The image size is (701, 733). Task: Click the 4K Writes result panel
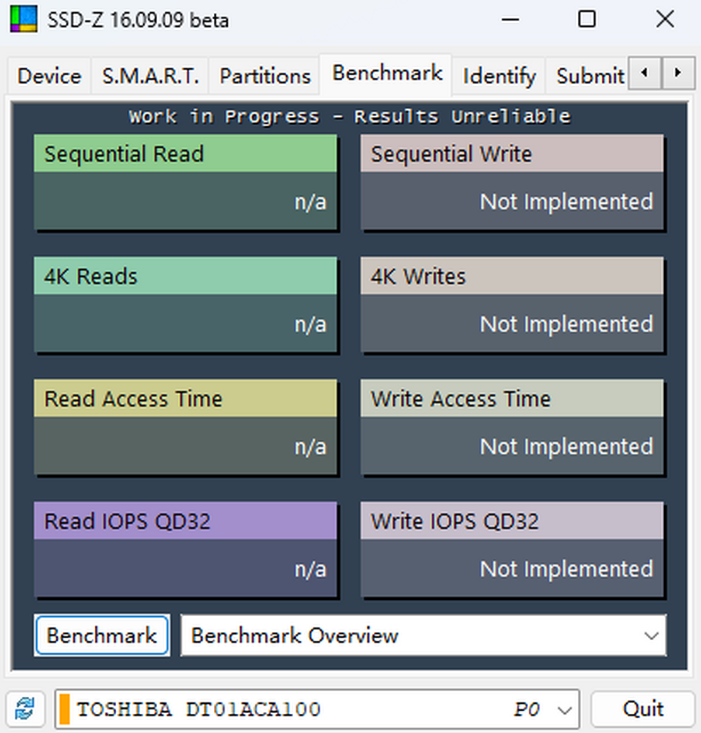pyautogui.click(x=512, y=305)
